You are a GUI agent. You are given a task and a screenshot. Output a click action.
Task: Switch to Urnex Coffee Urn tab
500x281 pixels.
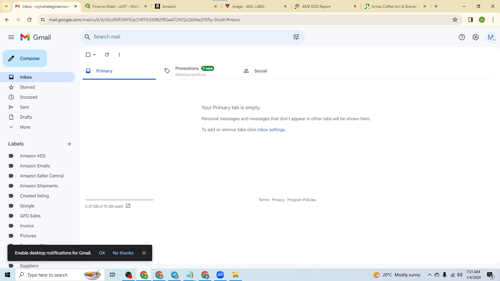(x=396, y=6)
